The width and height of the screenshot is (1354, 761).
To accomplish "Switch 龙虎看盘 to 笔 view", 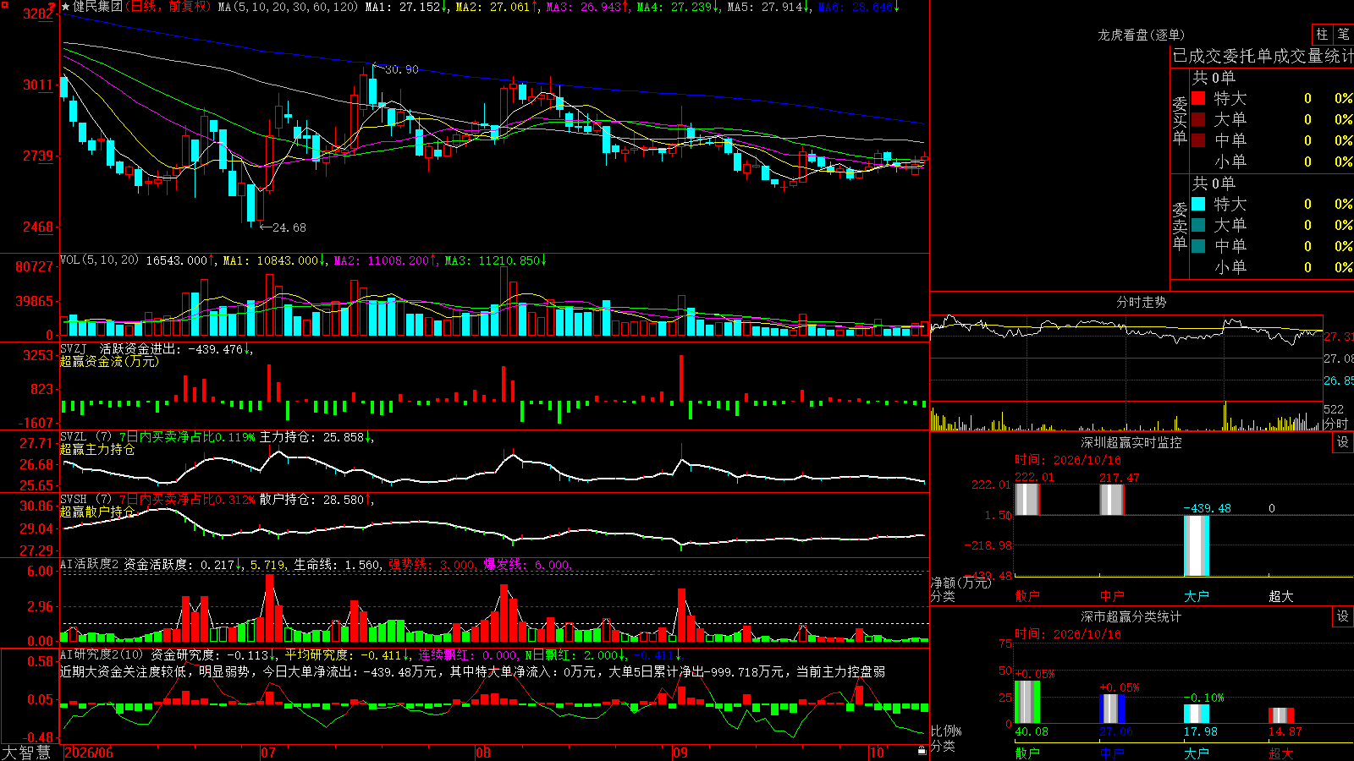I will point(1343,35).
